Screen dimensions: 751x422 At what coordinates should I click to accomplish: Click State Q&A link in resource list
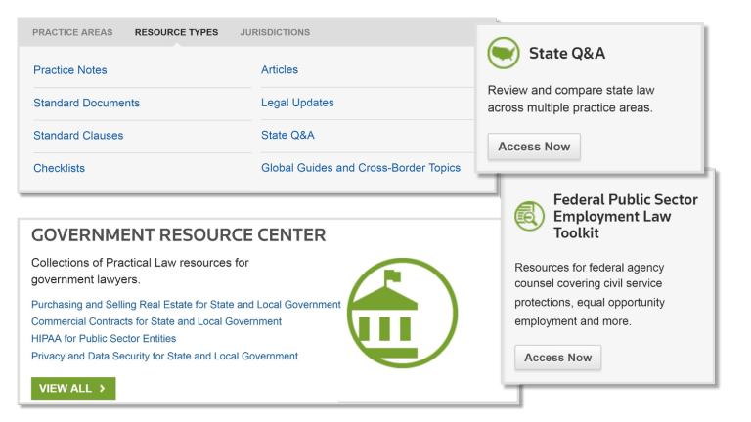point(287,136)
